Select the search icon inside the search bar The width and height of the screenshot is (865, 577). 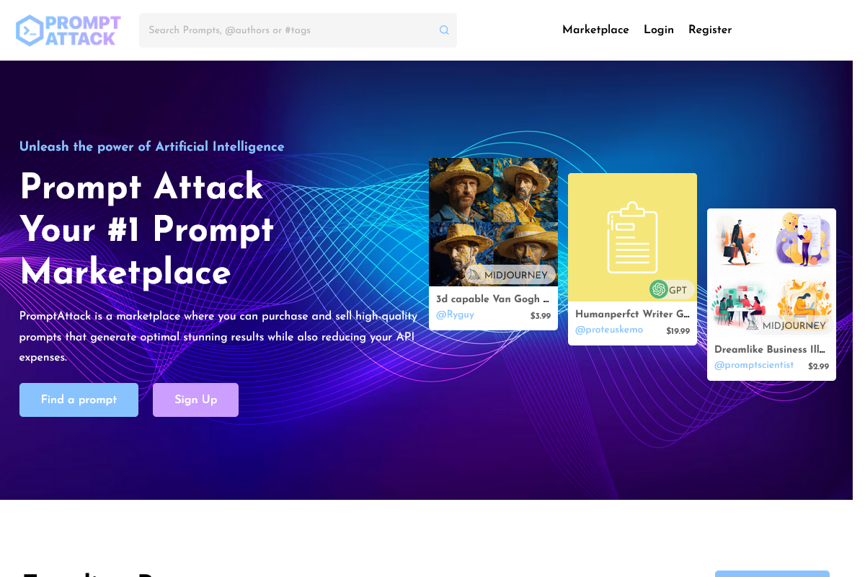point(444,30)
